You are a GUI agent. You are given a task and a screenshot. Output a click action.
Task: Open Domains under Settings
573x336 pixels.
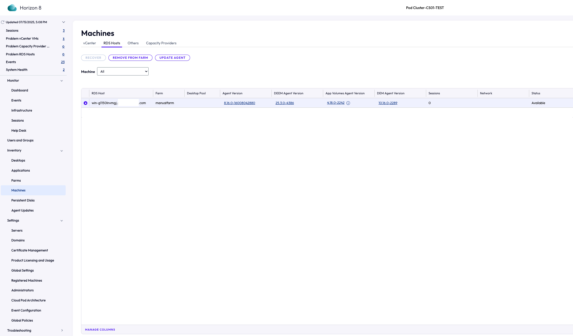tap(18, 240)
